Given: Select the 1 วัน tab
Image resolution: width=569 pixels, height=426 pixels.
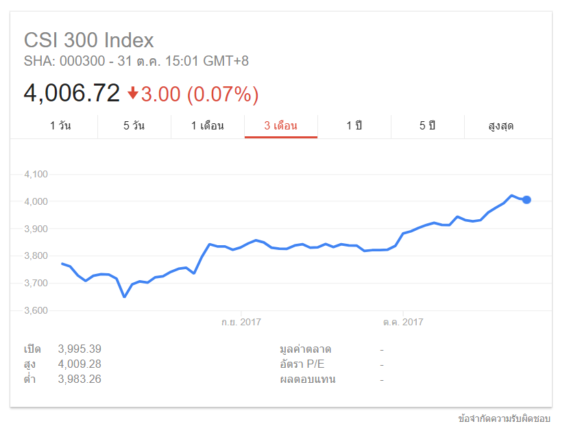Looking at the screenshot, I should (60, 126).
